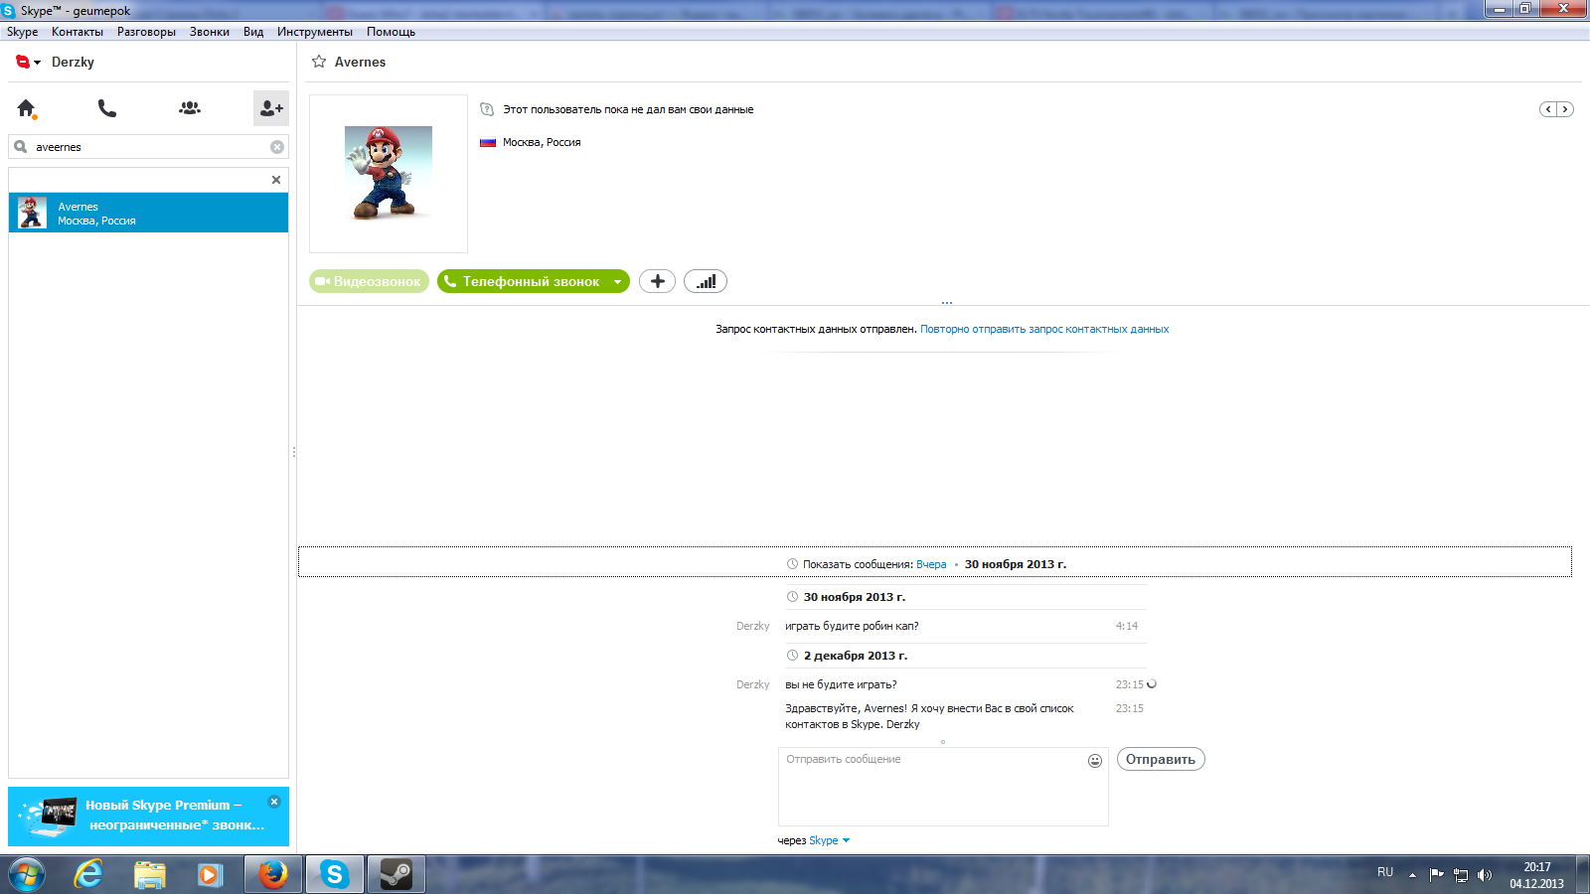Select the Avernes contact in the results list
Screen dimensions: 1590x894
(x=148, y=213)
